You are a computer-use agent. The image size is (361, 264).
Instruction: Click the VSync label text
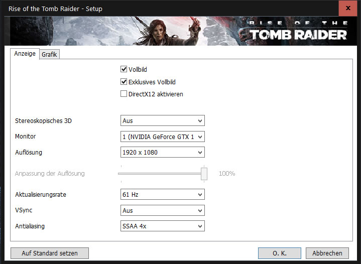tap(24, 210)
